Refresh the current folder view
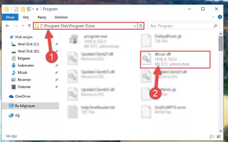The width and height of the screenshot is (228, 142). coord(141,26)
